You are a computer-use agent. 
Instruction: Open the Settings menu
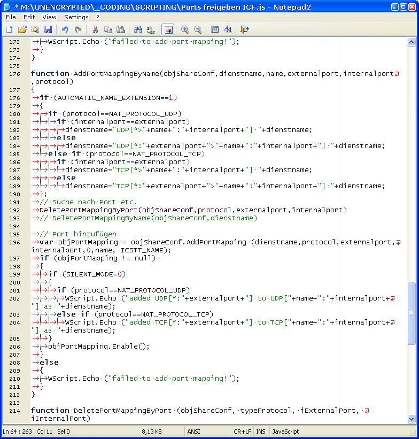click(76, 17)
